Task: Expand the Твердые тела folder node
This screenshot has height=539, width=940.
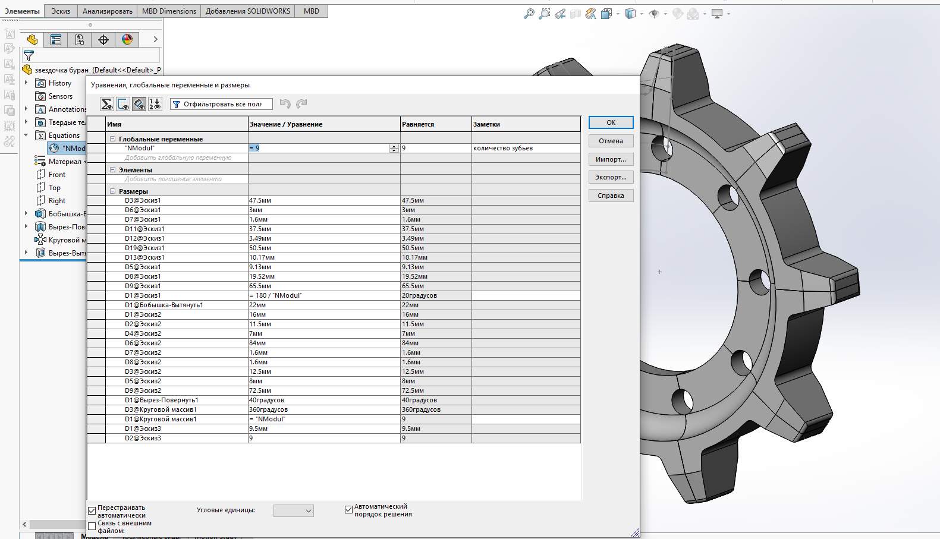Action: (x=26, y=122)
